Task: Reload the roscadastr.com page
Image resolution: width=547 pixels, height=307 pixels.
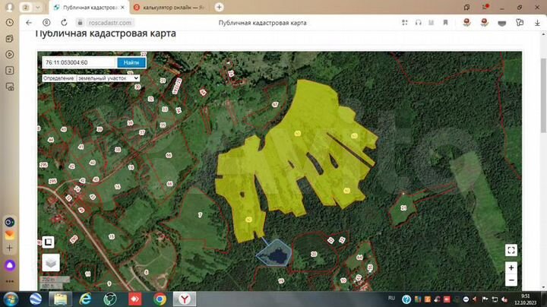Action: pos(64,23)
